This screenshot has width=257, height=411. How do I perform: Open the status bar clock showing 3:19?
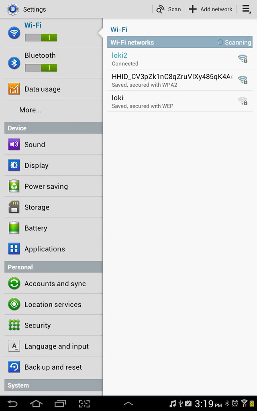click(x=208, y=404)
